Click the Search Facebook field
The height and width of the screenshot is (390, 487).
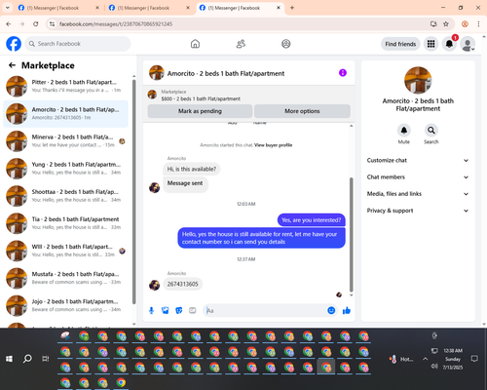(x=78, y=44)
